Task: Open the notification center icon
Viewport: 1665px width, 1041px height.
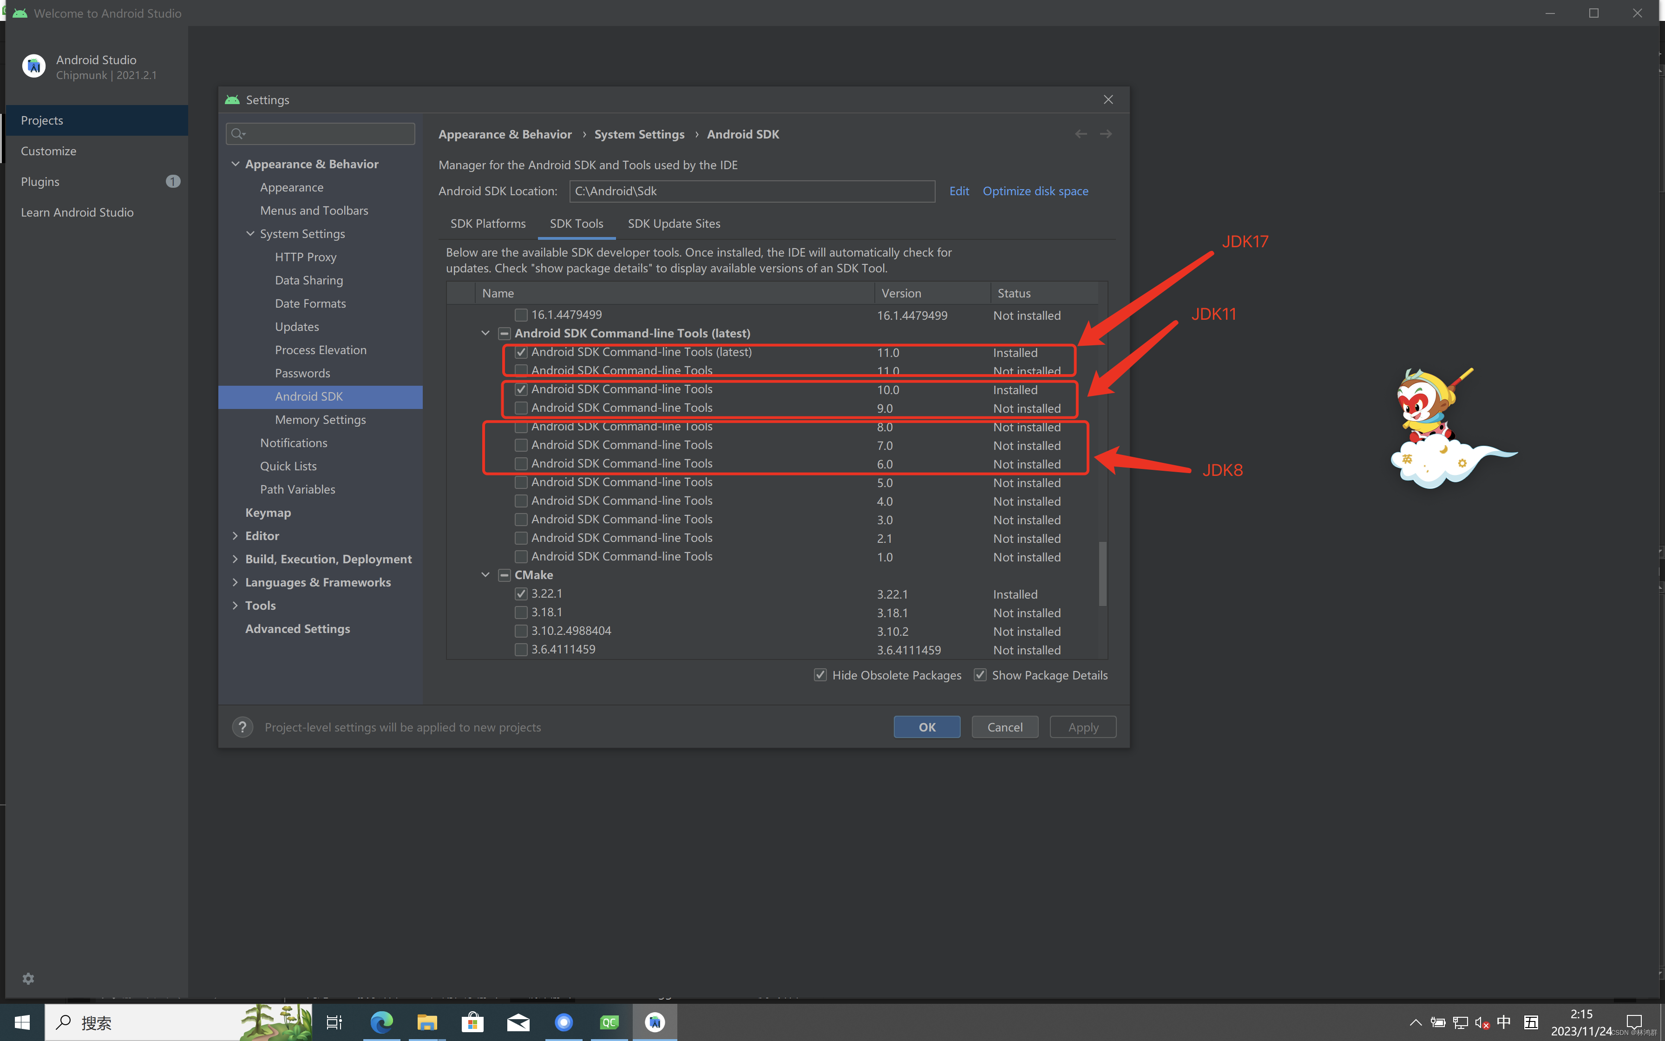Action: coord(1634,1022)
